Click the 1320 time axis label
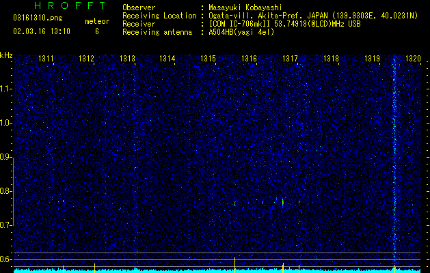430x273 pixels. click(413, 58)
